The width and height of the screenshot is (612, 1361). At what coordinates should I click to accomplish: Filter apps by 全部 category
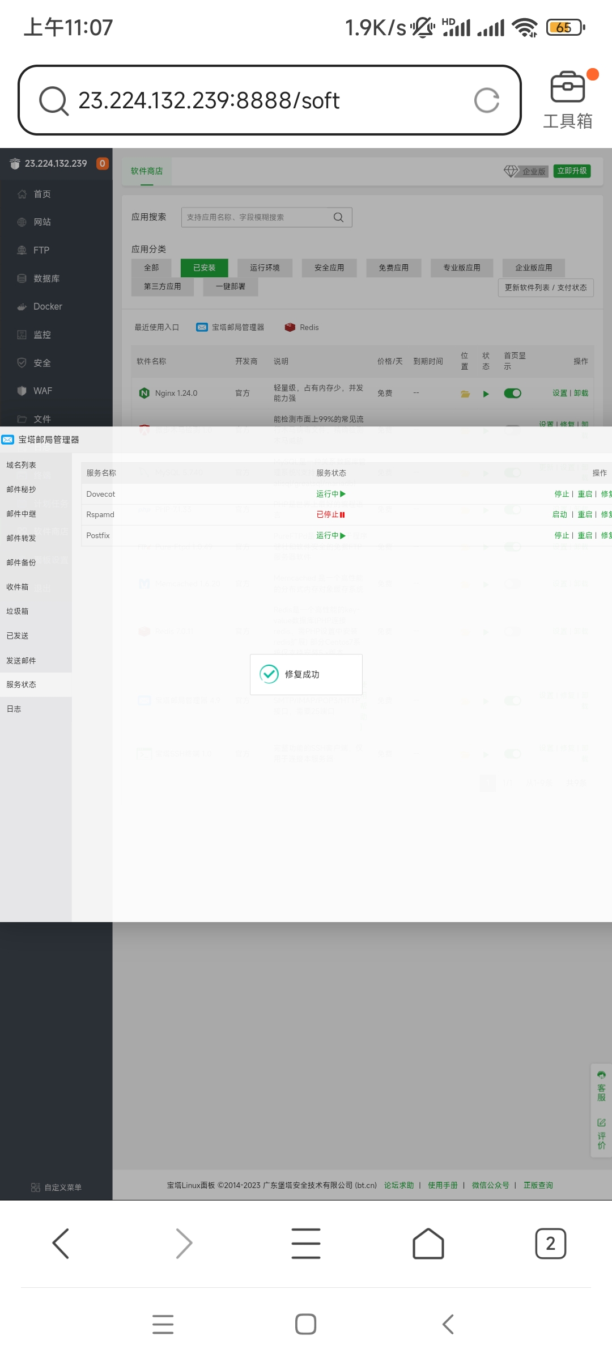pyautogui.click(x=151, y=268)
